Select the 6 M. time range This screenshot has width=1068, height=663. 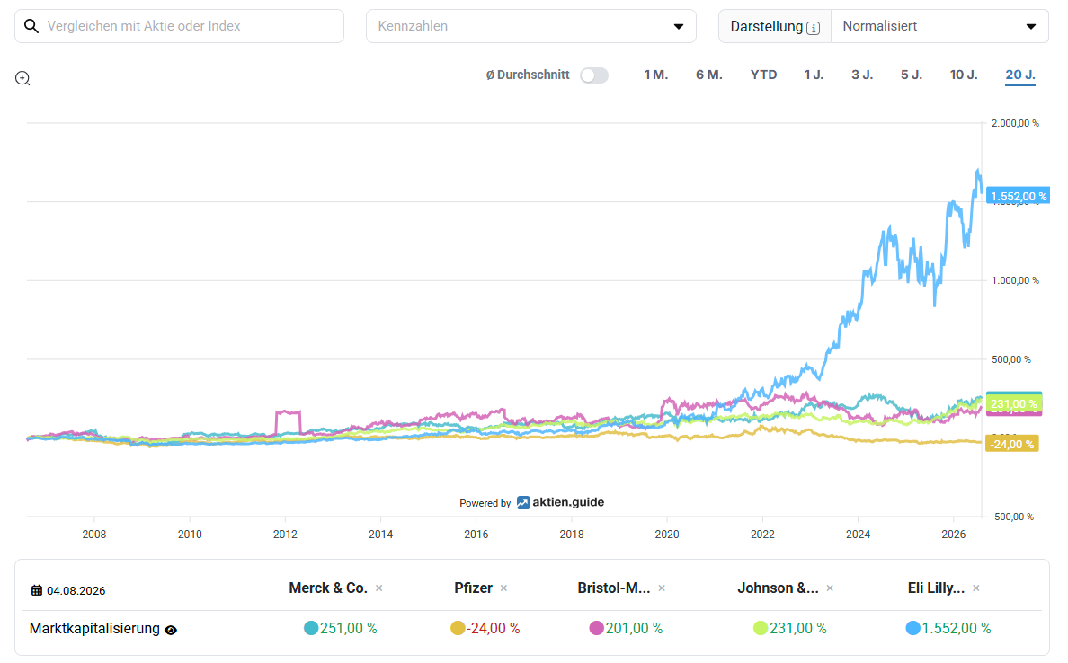[x=709, y=75]
